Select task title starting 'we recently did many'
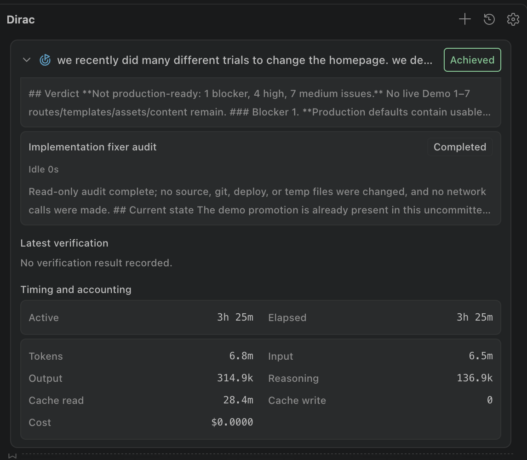Screen dimensions: 527x460 pos(245,60)
